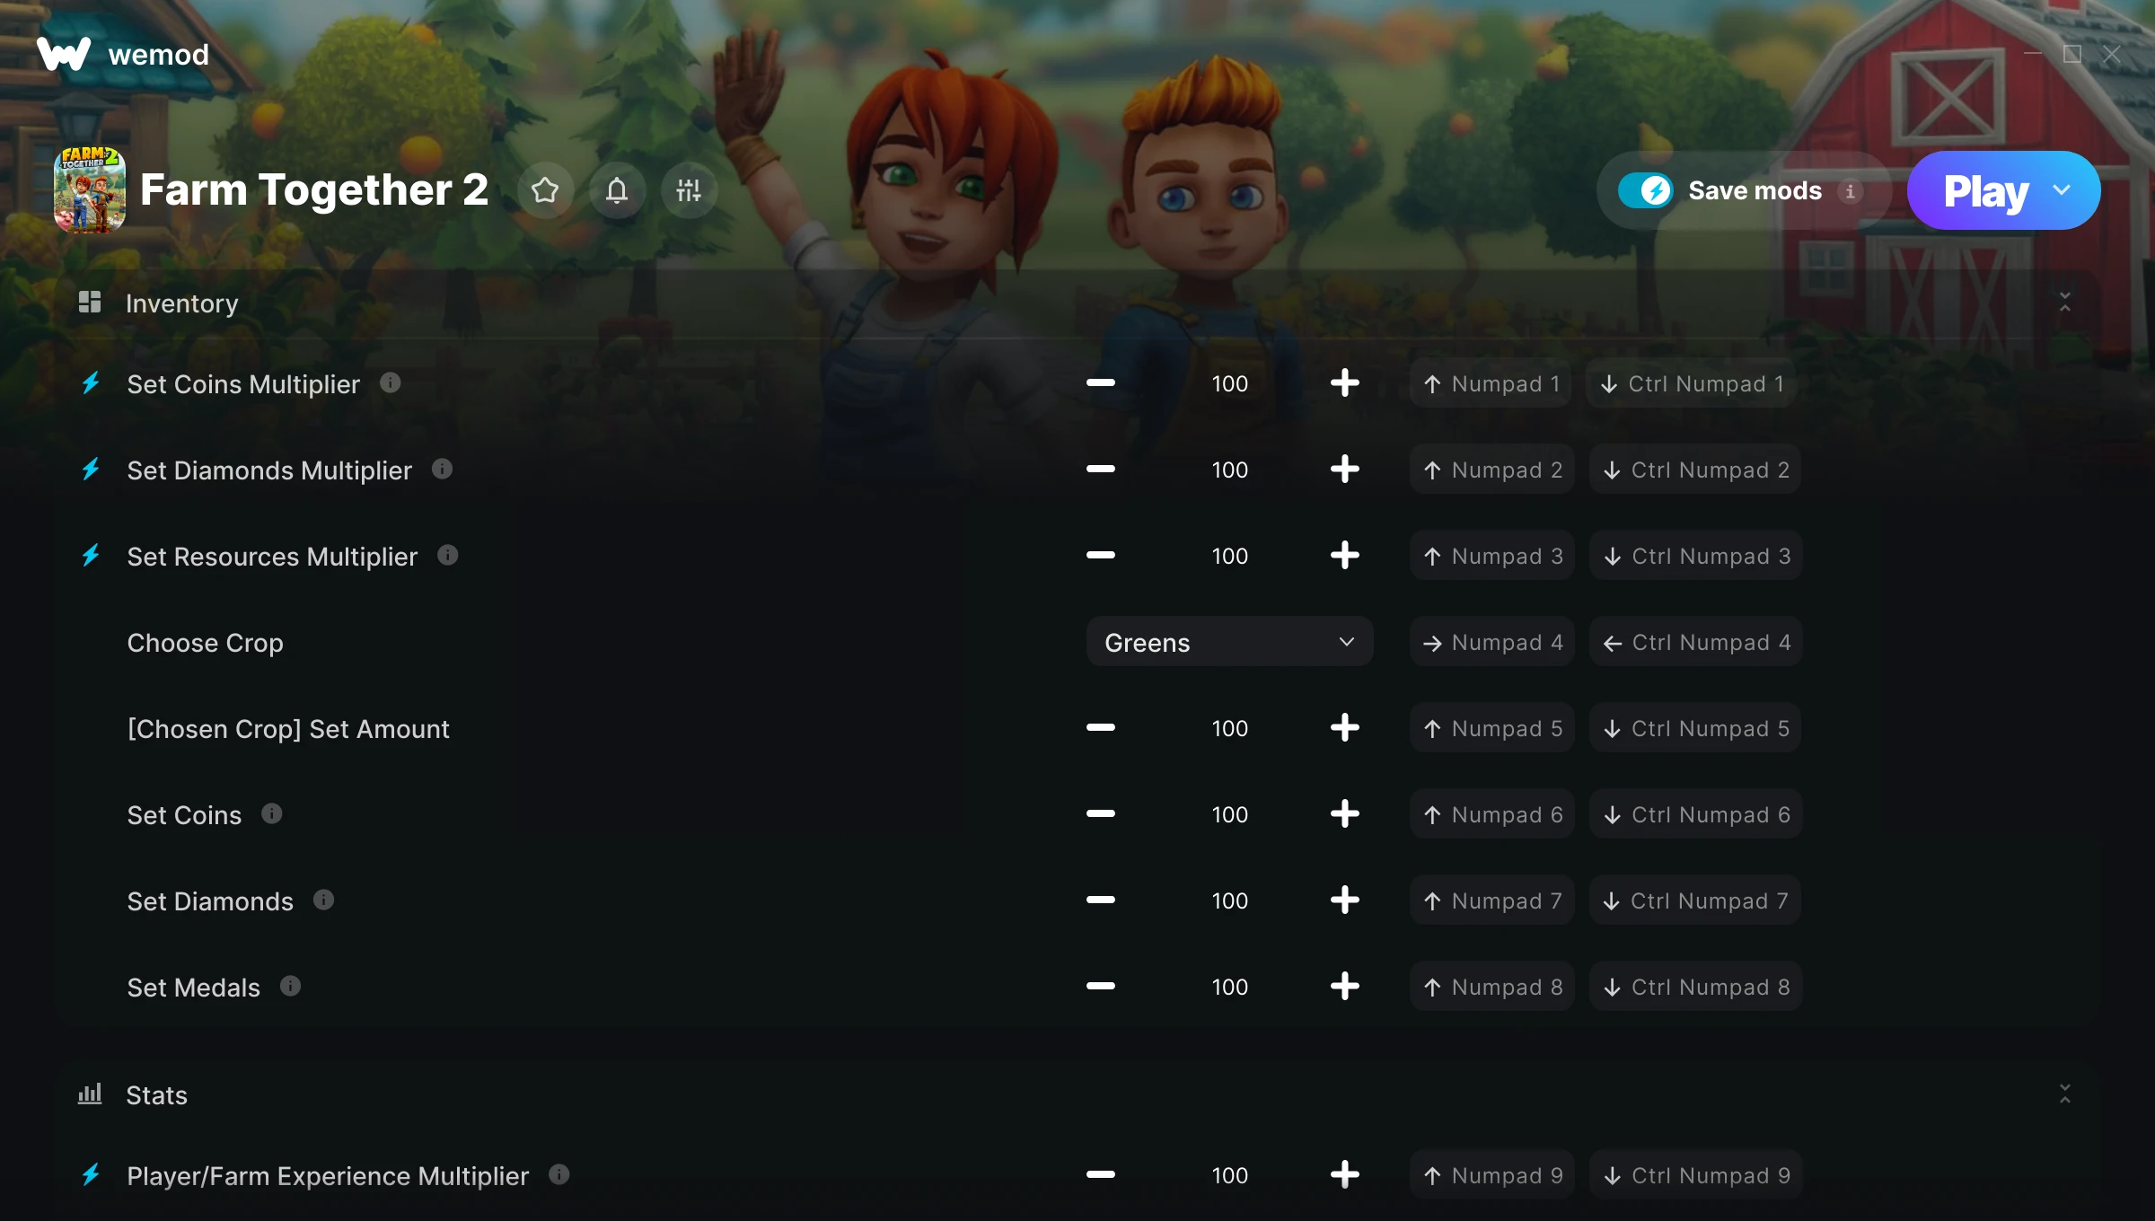Screen dimensions: 2155x1221
Task: Click the info icon next to Save mods
Action: 1850,191
